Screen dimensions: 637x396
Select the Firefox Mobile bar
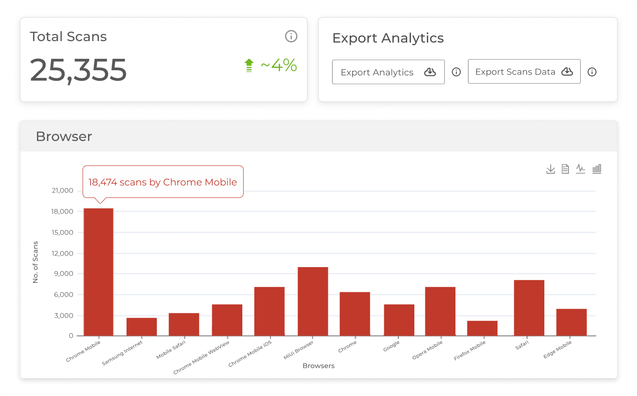click(482, 328)
